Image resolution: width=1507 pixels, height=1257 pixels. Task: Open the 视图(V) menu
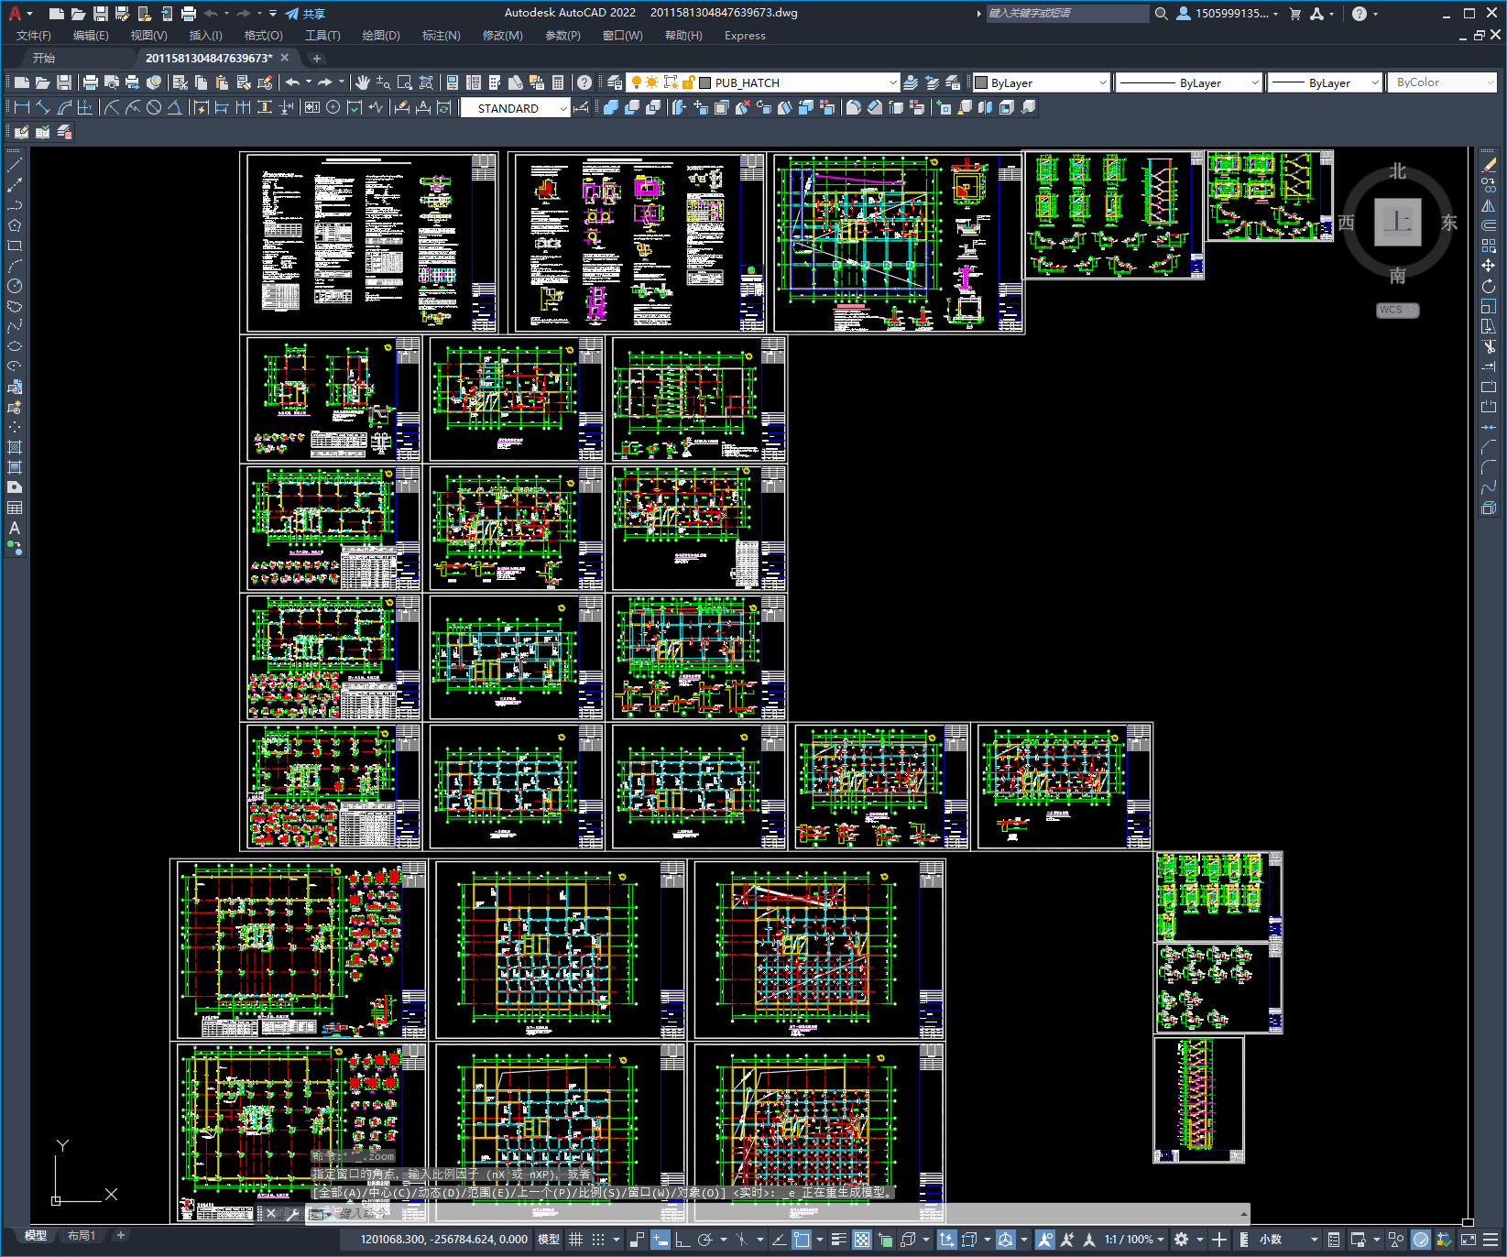(148, 36)
